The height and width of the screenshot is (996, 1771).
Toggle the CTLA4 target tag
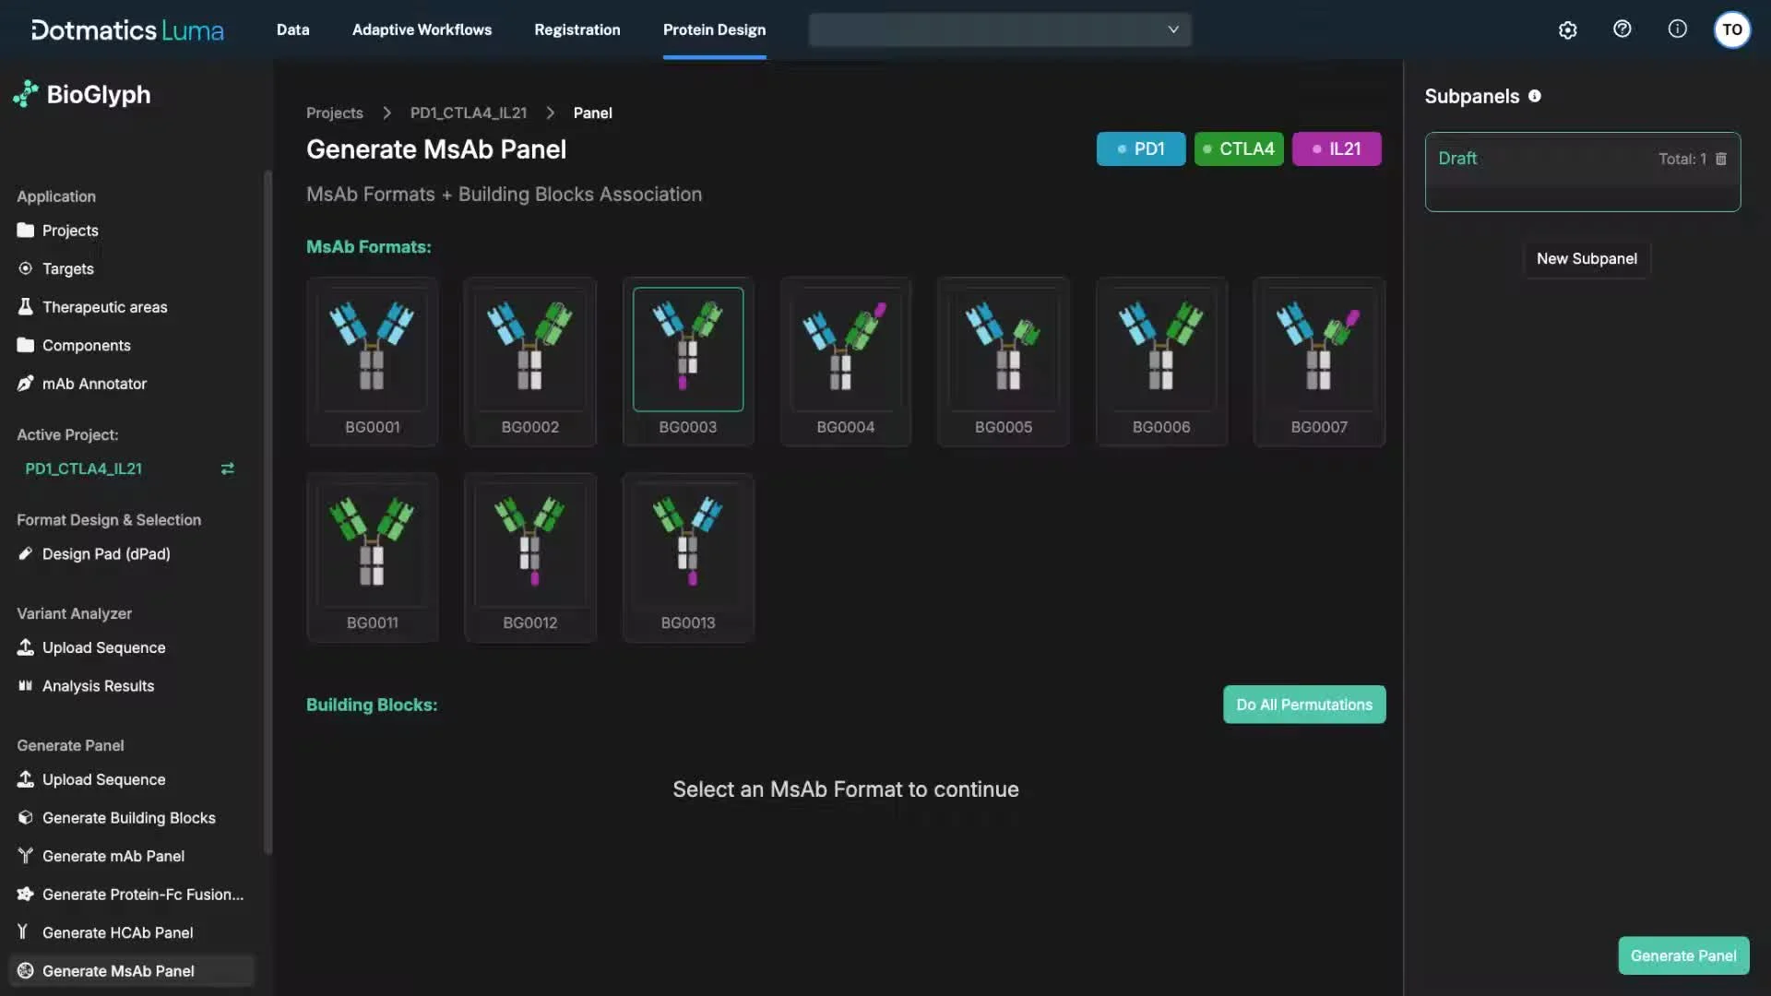[x=1238, y=149]
